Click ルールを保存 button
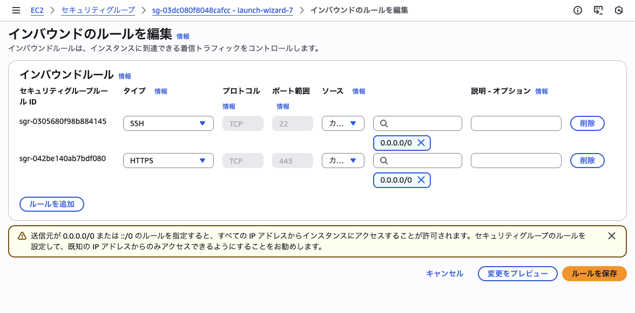This screenshot has height=313, width=635. point(594,274)
